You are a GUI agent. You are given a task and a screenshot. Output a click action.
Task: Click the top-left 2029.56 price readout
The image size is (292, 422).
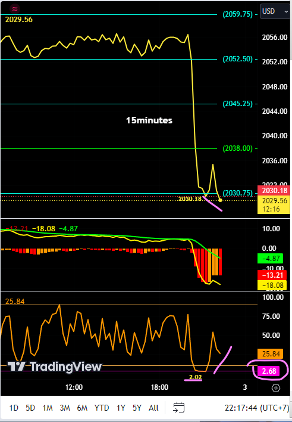click(x=19, y=20)
